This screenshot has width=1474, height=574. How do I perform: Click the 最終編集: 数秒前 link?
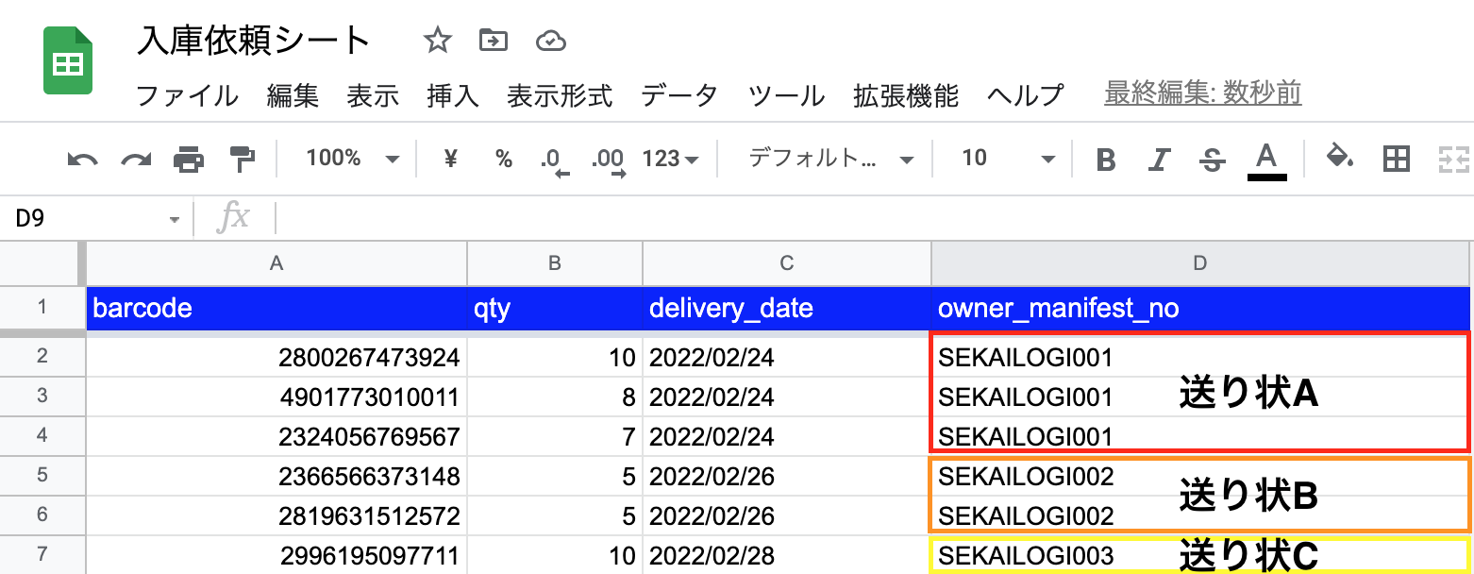1203,93
